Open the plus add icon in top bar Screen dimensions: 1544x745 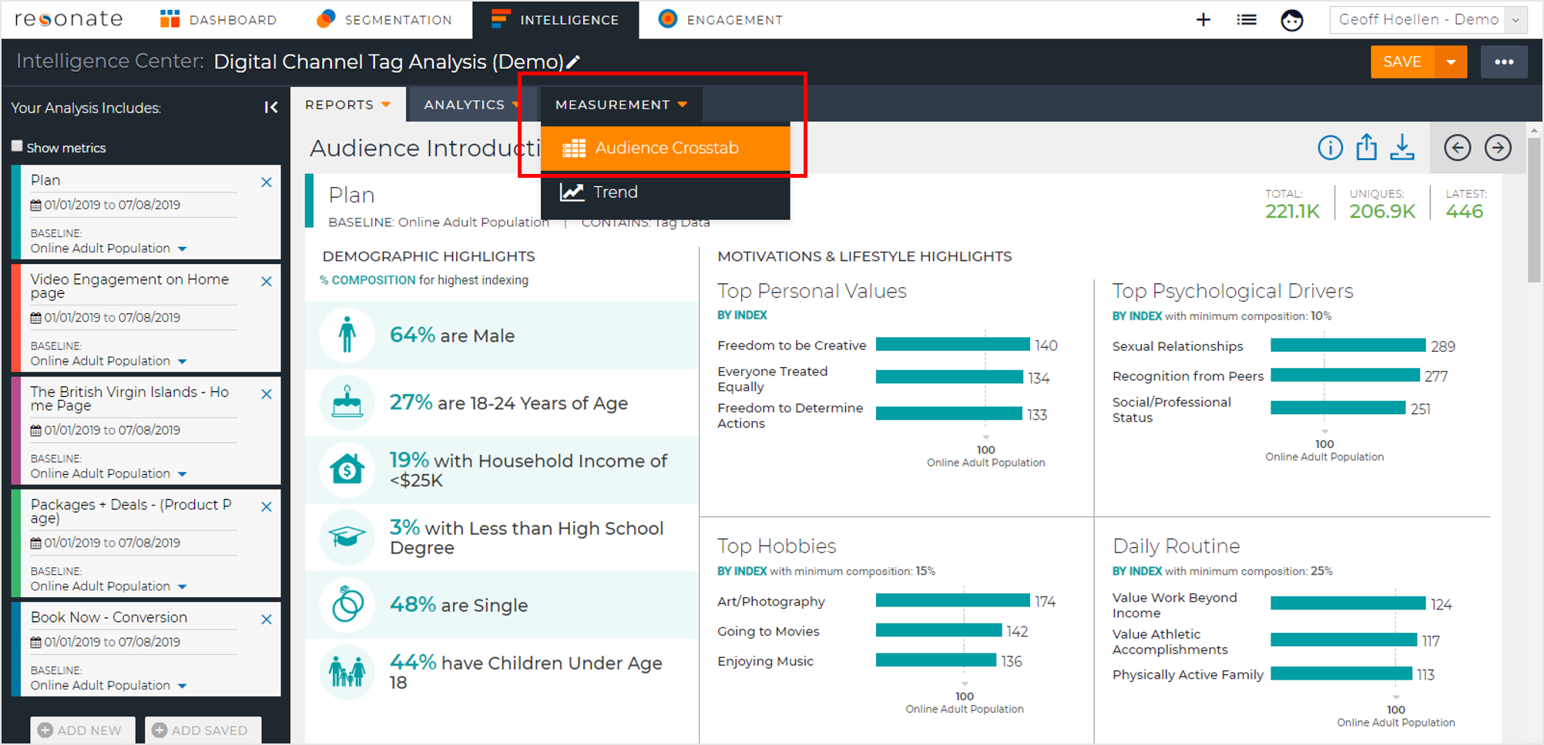click(1203, 20)
